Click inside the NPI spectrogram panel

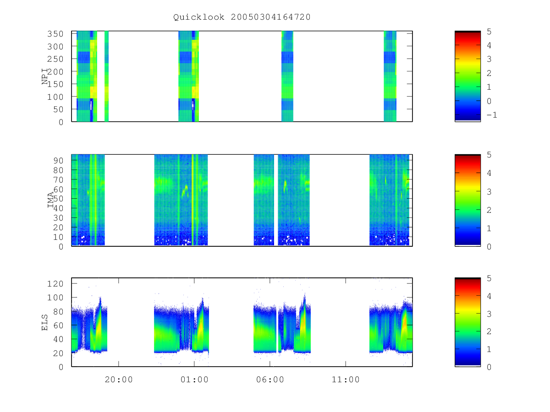(242, 76)
